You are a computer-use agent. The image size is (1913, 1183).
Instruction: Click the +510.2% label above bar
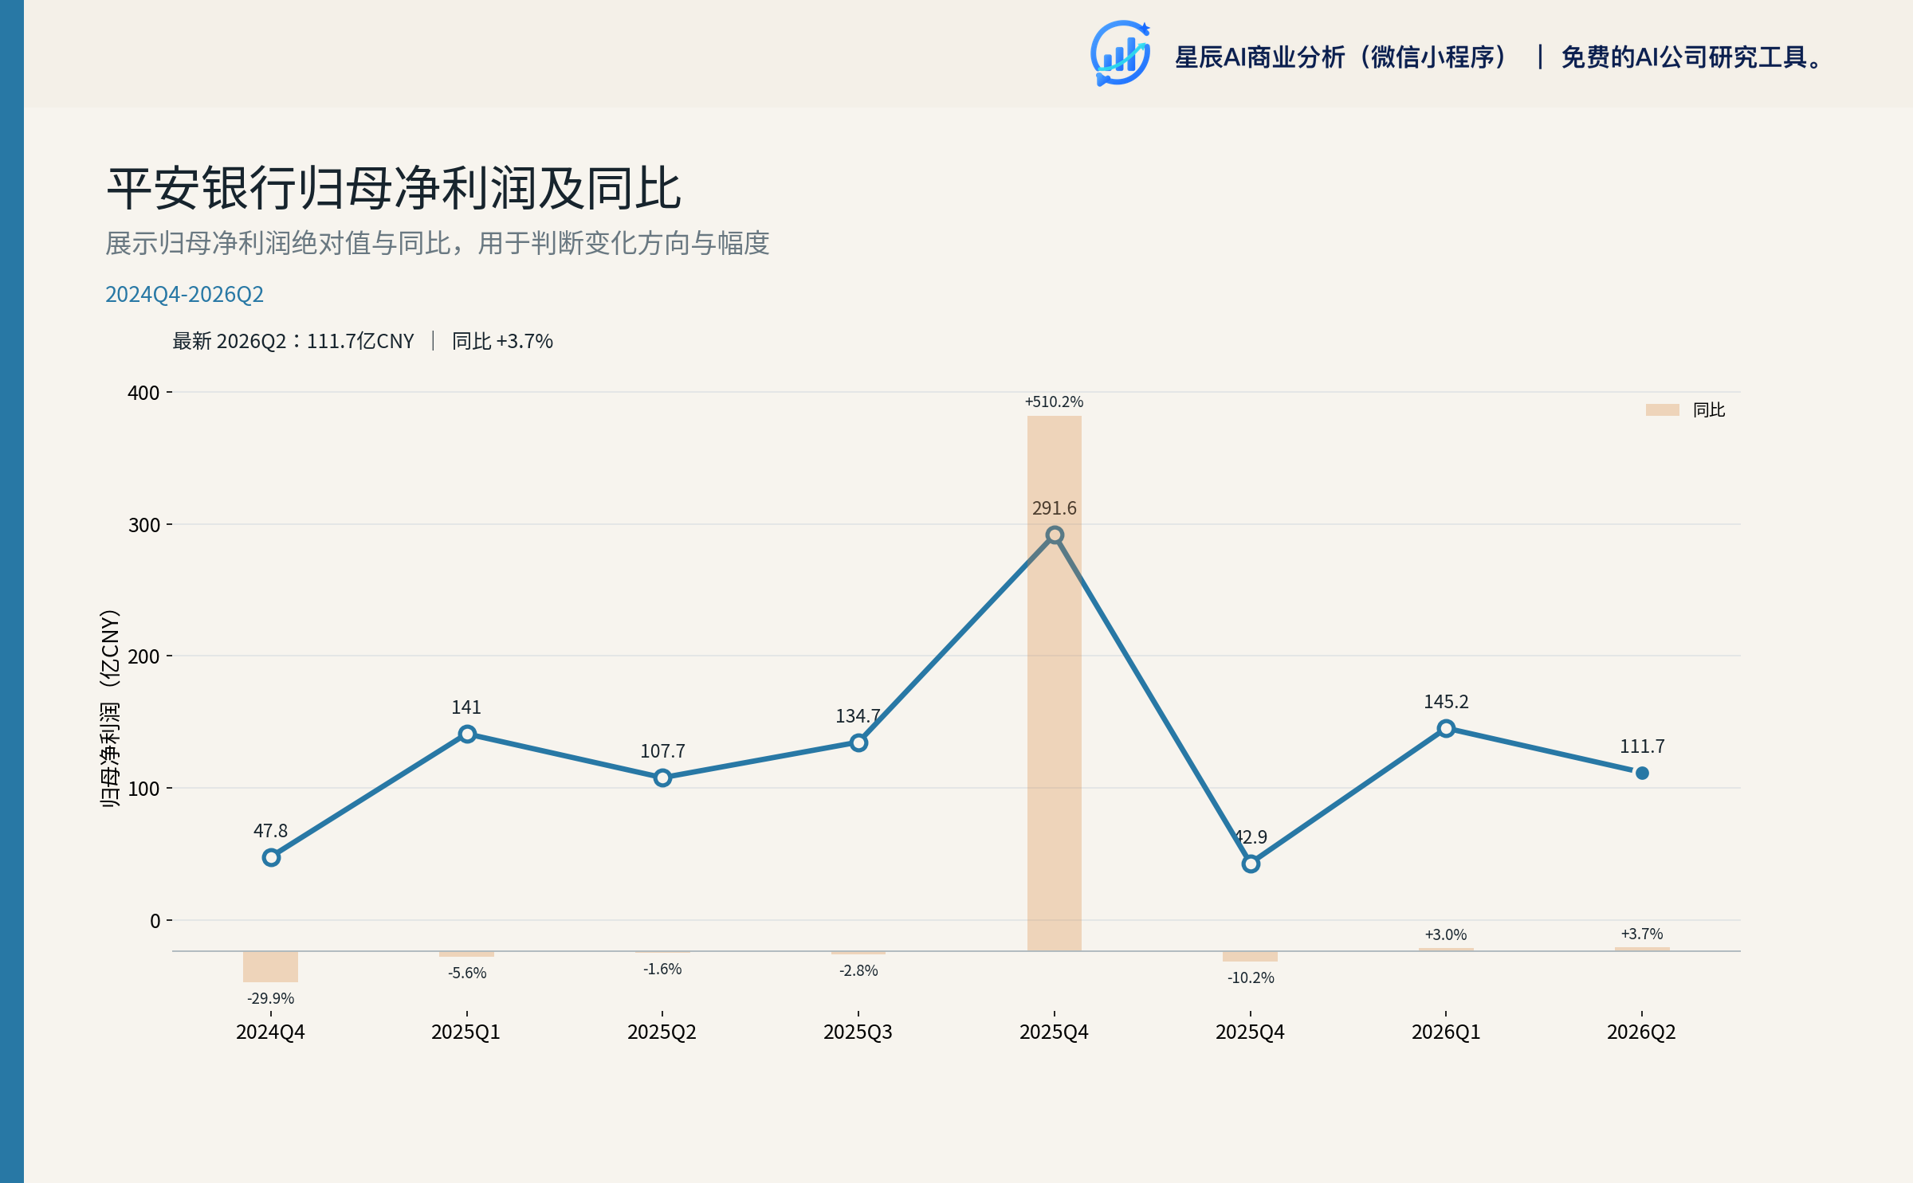(x=1054, y=402)
